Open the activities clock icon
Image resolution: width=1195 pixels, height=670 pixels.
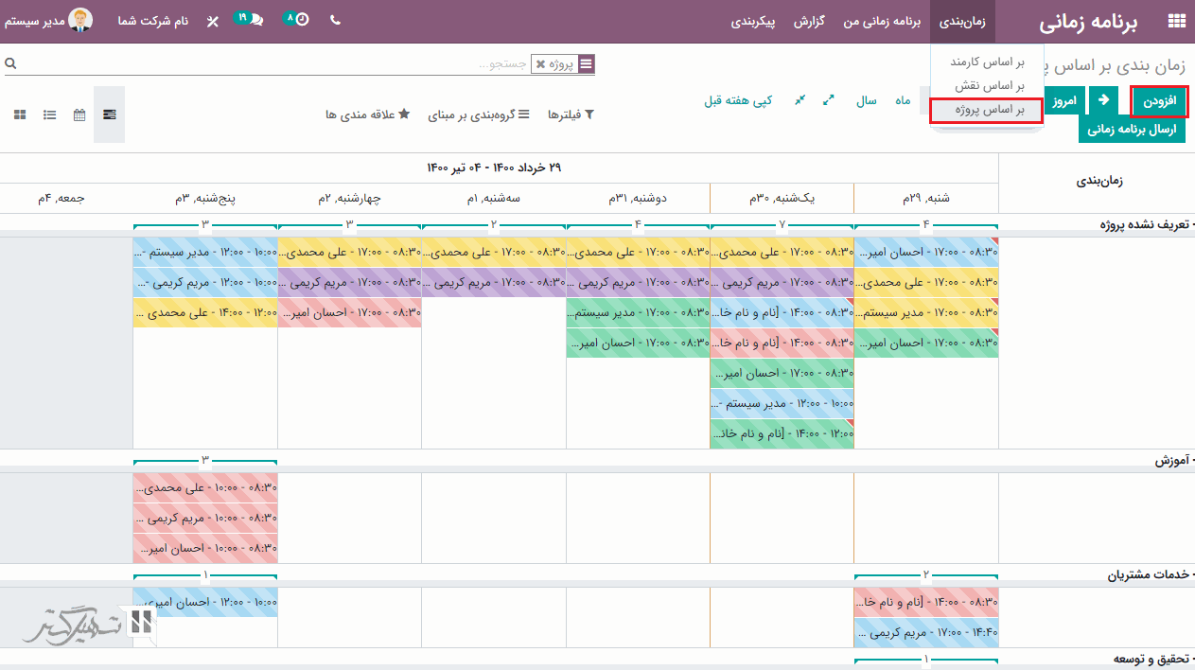click(298, 20)
